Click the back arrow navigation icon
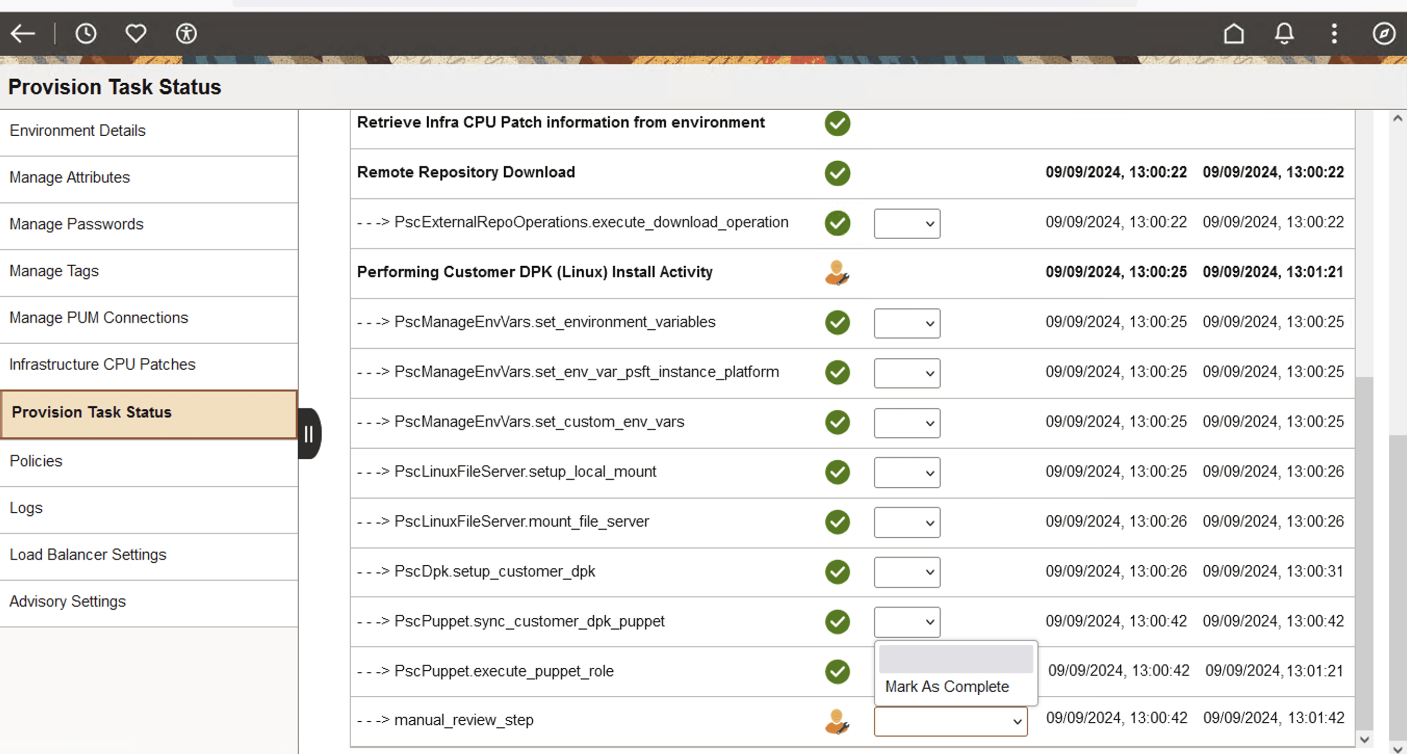Viewport: 1407px width, 754px height. click(x=22, y=33)
